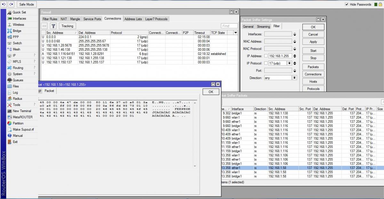384x199 pixels.
Task: Click the undo arrow icon
Action: click(x=4, y=4)
